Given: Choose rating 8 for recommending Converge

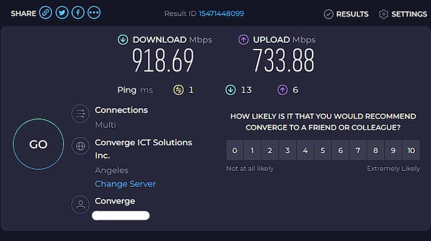Looking at the screenshot, I should [x=375, y=151].
